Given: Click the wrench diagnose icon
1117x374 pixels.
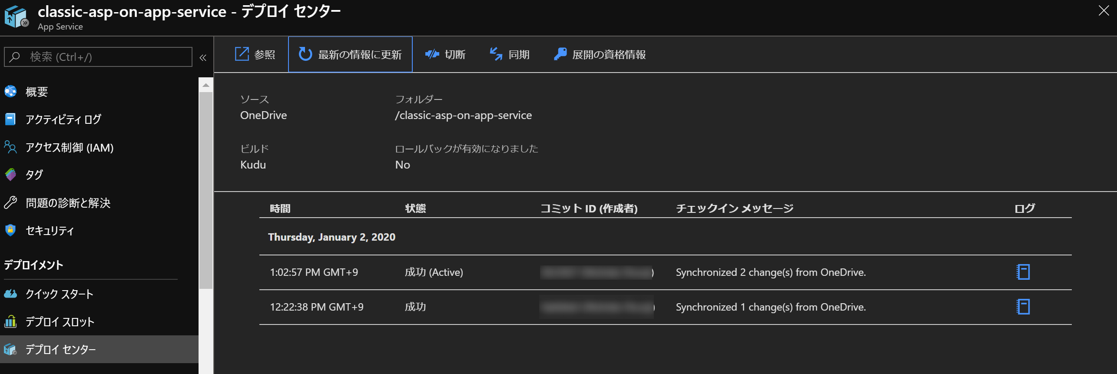Looking at the screenshot, I should [10, 202].
